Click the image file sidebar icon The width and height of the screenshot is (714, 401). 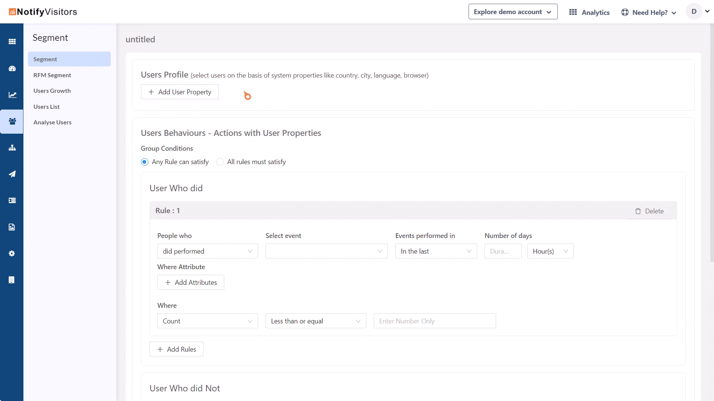pos(12,227)
